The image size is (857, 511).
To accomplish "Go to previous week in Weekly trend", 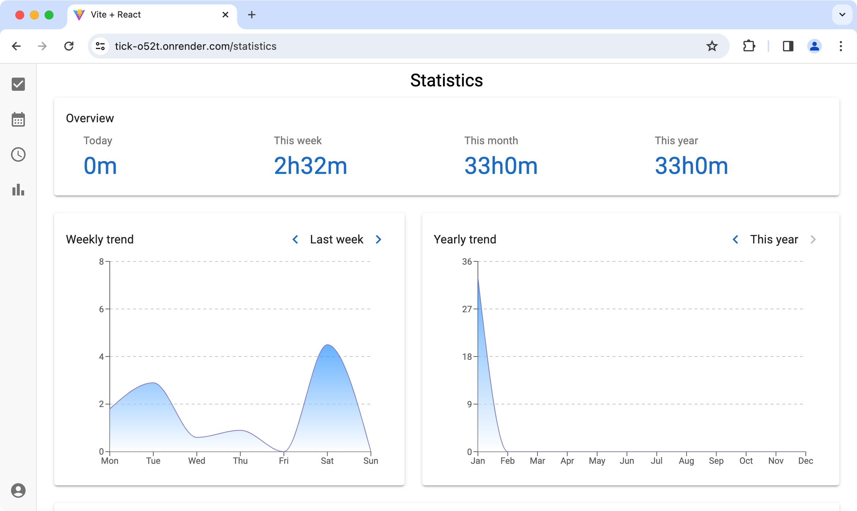I will [x=295, y=239].
